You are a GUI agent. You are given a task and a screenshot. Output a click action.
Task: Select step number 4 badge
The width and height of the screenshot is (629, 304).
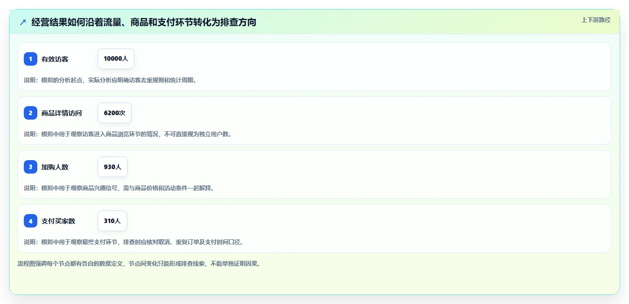click(x=31, y=221)
